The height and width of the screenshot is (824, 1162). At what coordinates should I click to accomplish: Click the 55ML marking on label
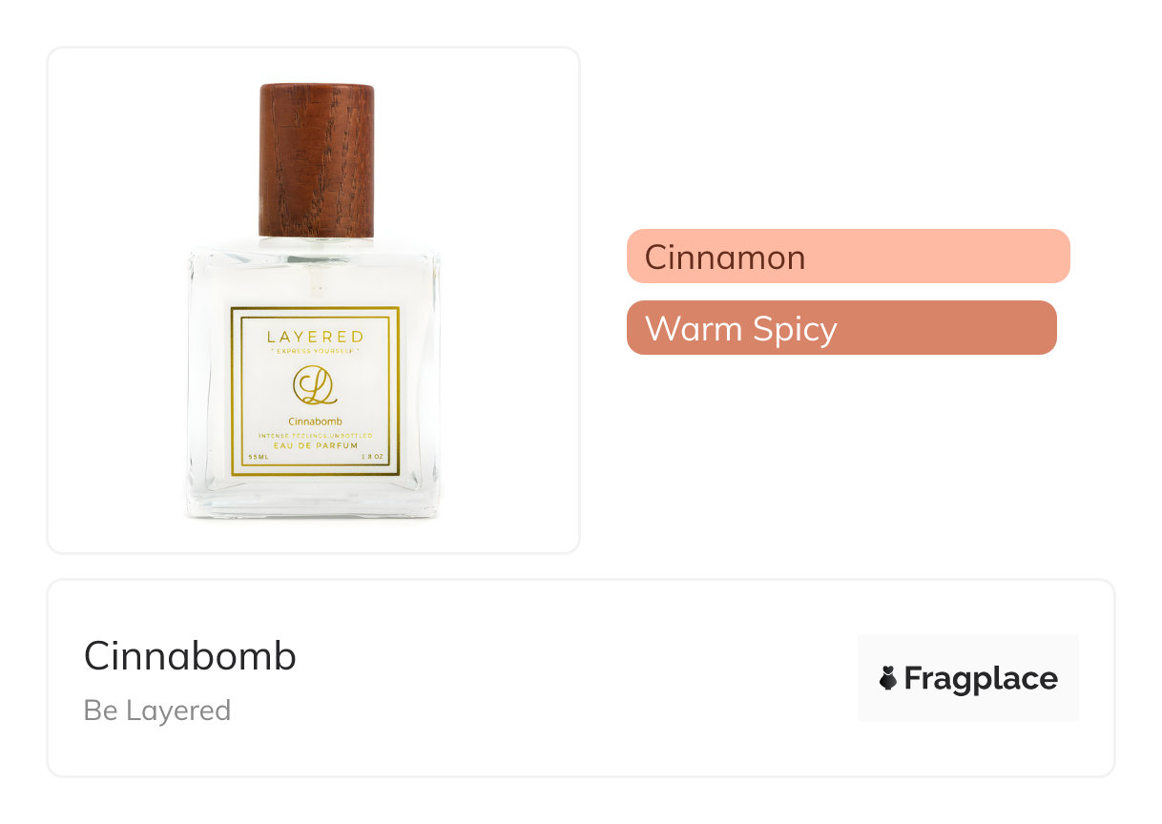click(x=258, y=458)
